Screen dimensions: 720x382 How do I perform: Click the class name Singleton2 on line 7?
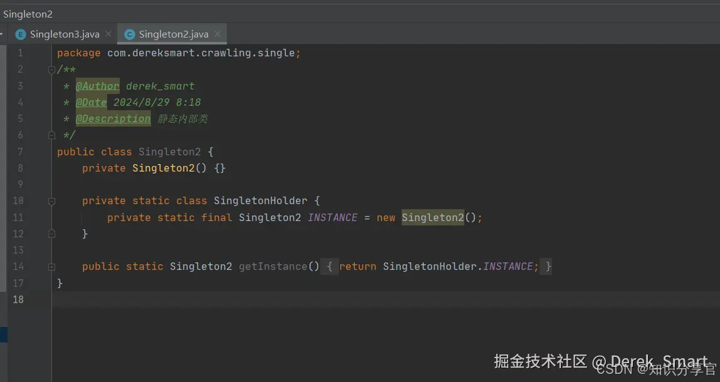169,152
